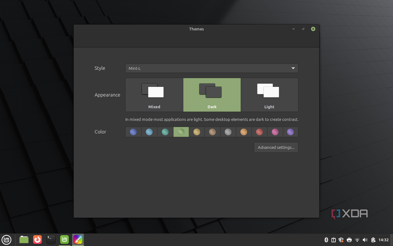Open the printer tray icon
393x246 pixels.
point(349,240)
